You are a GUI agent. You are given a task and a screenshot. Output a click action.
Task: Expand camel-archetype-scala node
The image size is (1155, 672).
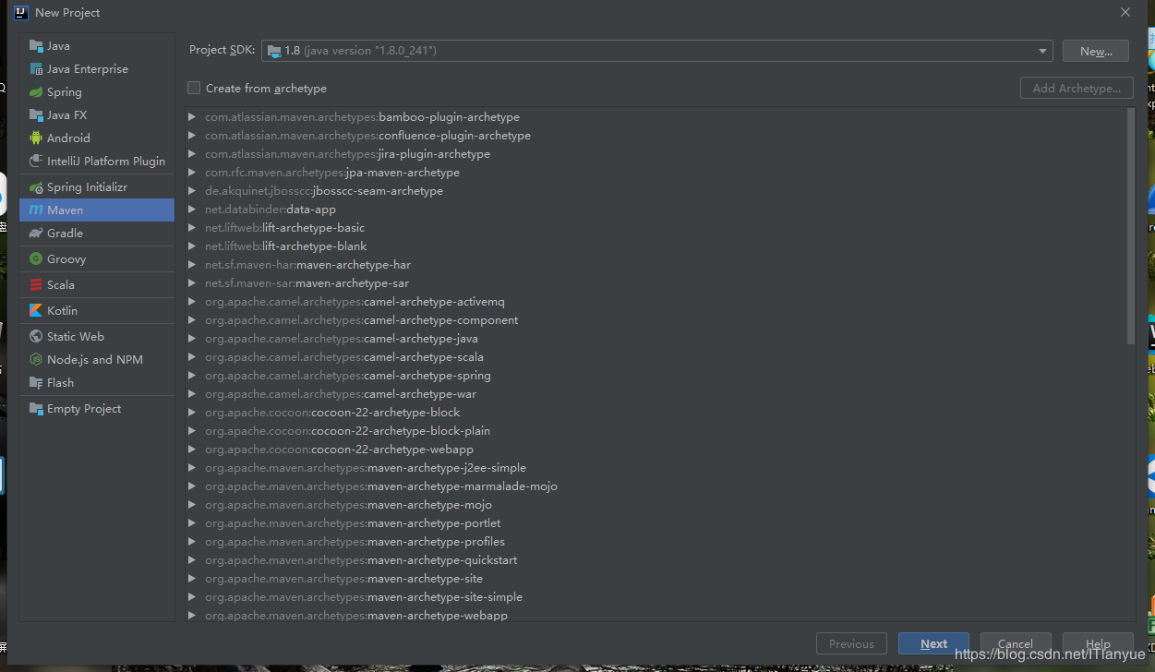pyautogui.click(x=192, y=357)
